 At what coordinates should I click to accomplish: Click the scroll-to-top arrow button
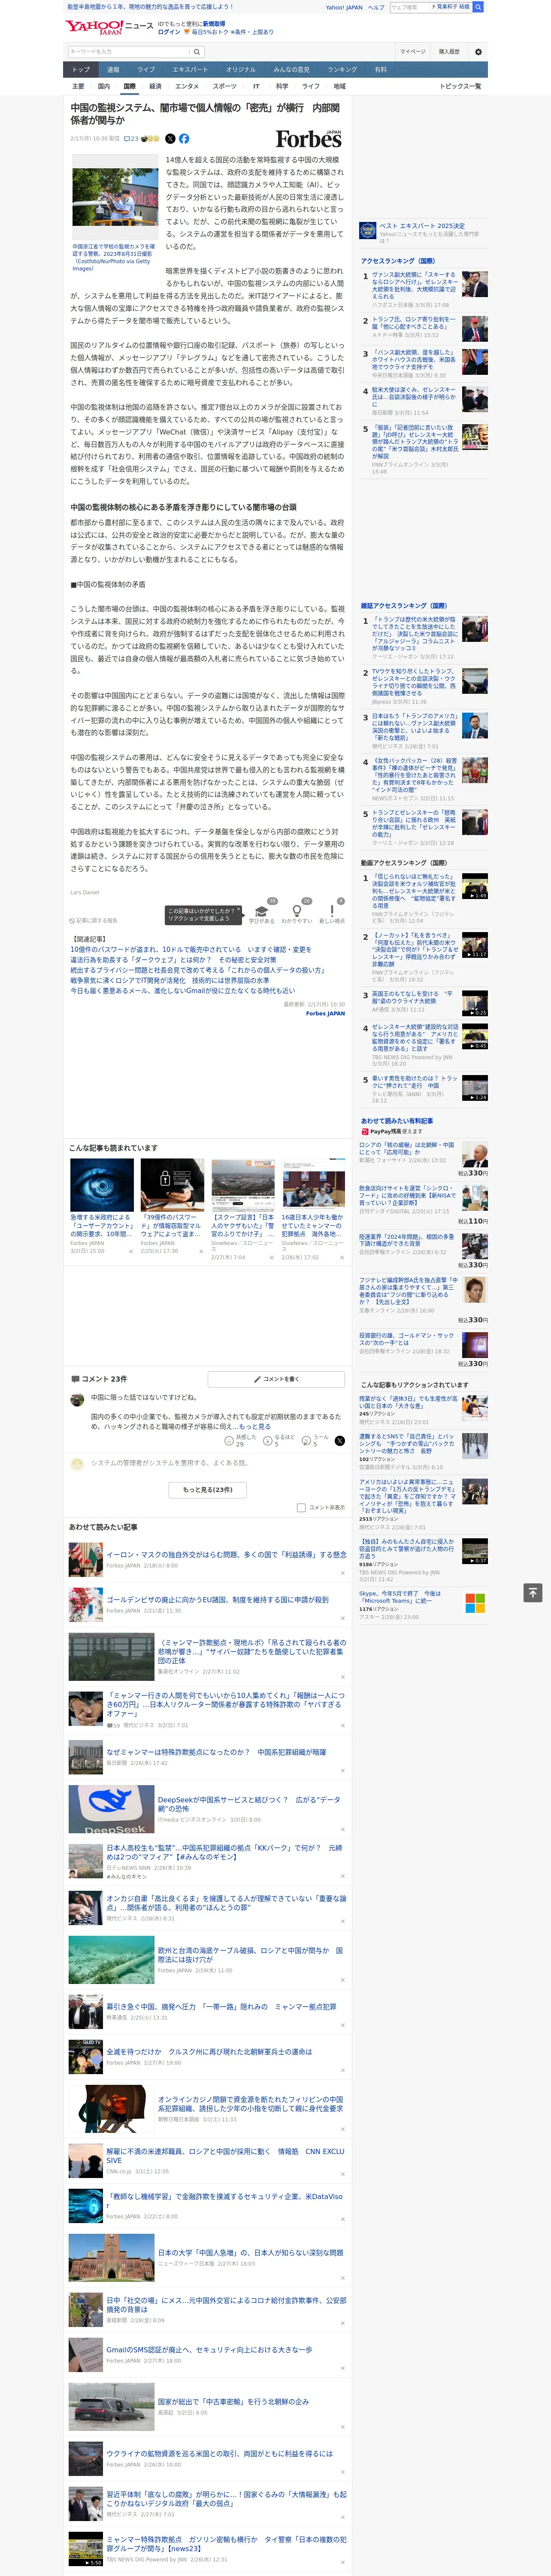[532, 1592]
